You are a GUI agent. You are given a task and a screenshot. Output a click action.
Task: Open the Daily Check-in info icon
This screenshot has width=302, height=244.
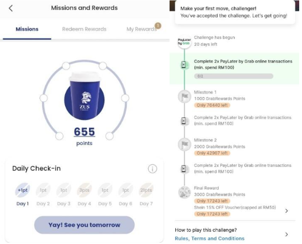(152, 169)
